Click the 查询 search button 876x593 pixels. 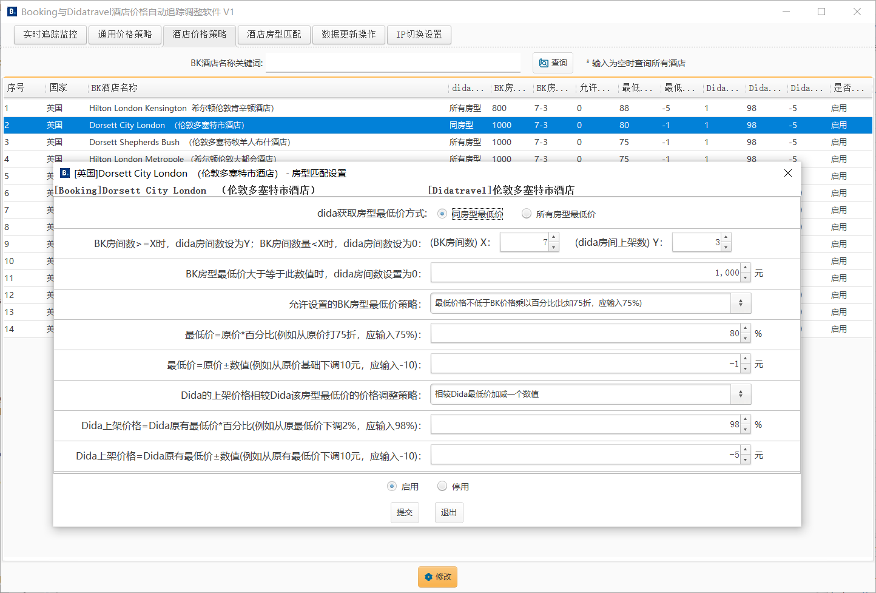point(553,63)
